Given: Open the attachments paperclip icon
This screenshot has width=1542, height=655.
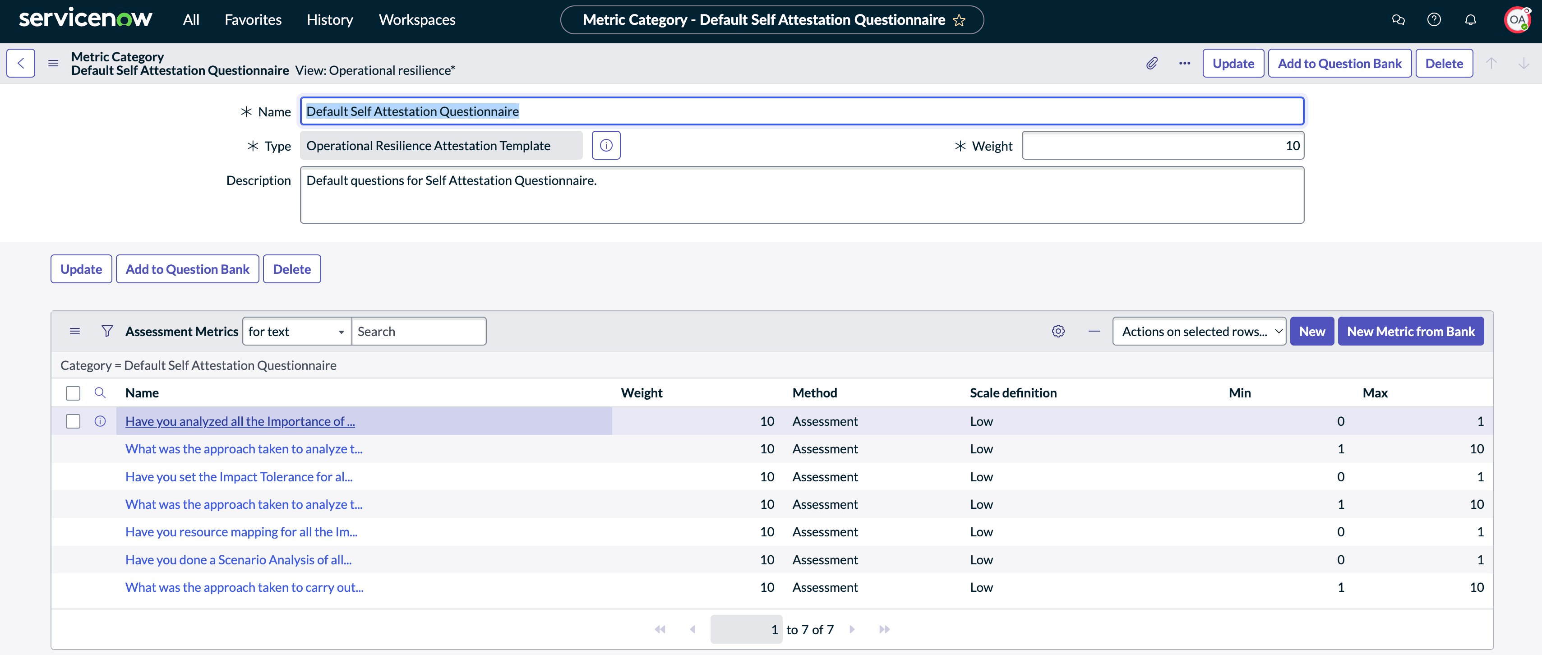Looking at the screenshot, I should click(x=1152, y=64).
